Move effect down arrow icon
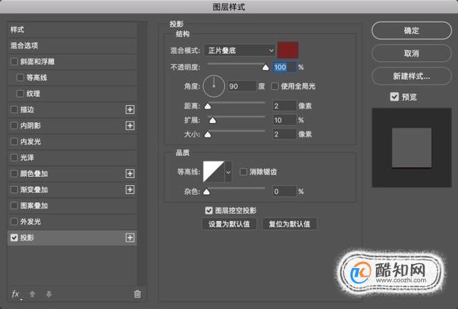This screenshot has width=458, height=309. 49,294
